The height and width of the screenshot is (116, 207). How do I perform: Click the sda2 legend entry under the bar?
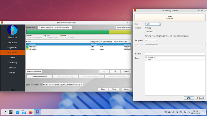coord(51,36)
